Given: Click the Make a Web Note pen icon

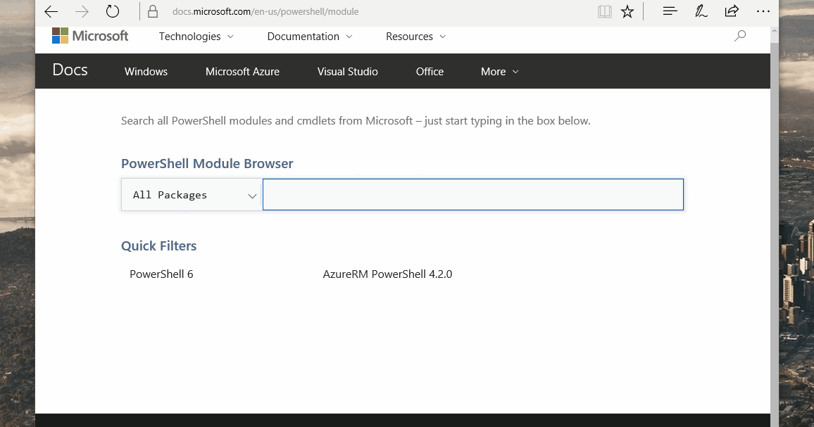Looking at the screenshot, I should coord(701,12).
